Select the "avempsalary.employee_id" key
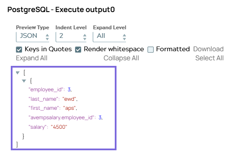The width and height of the screenshot is (233, 155). 62,118
